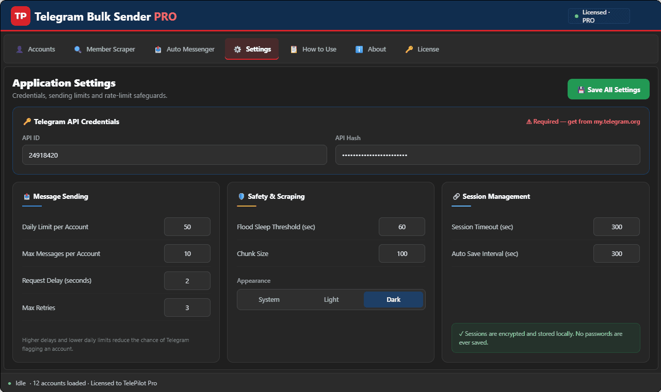Screen dimensions: 661x392
Task: Choose System appearance mode
Action: [x=269, y=300]
